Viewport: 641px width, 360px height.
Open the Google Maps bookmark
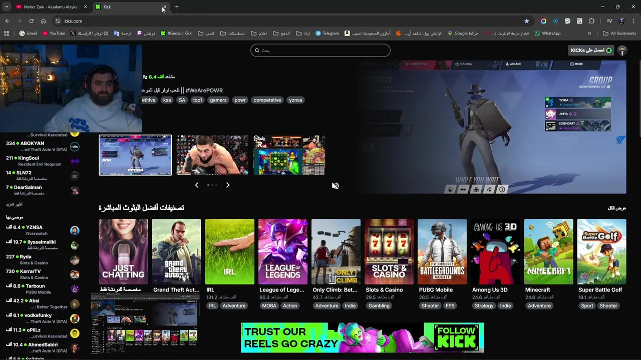coord(463,33)
